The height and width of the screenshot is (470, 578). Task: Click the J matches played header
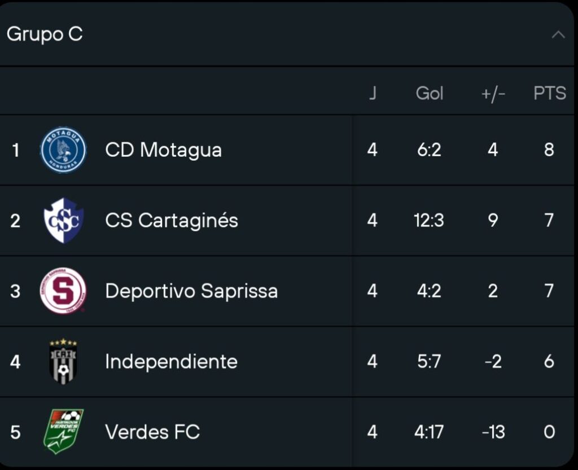click(372, 93)
